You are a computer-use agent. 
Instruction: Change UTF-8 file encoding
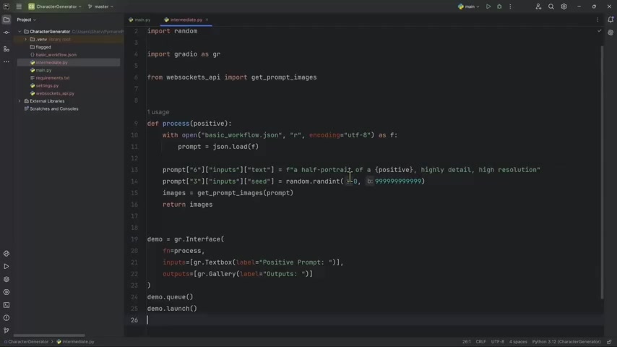[x=497, y=342]
